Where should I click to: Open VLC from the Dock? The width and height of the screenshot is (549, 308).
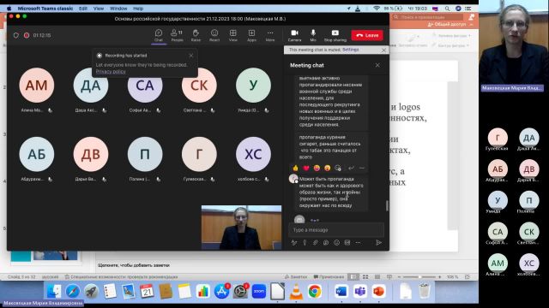pyautogui.click(x=296, y=291)
